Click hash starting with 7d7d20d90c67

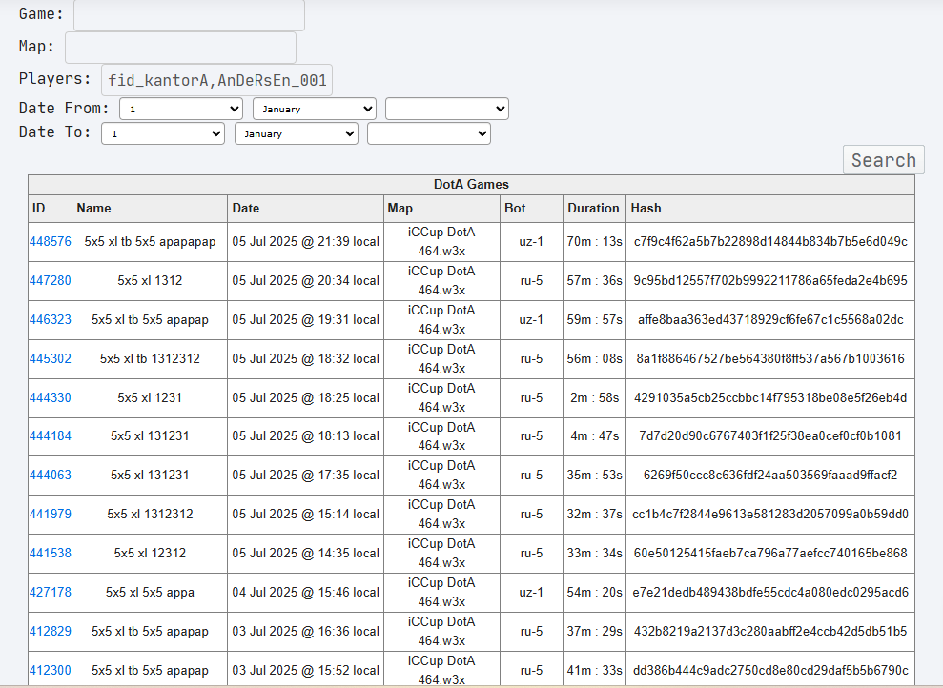point(770,435)
